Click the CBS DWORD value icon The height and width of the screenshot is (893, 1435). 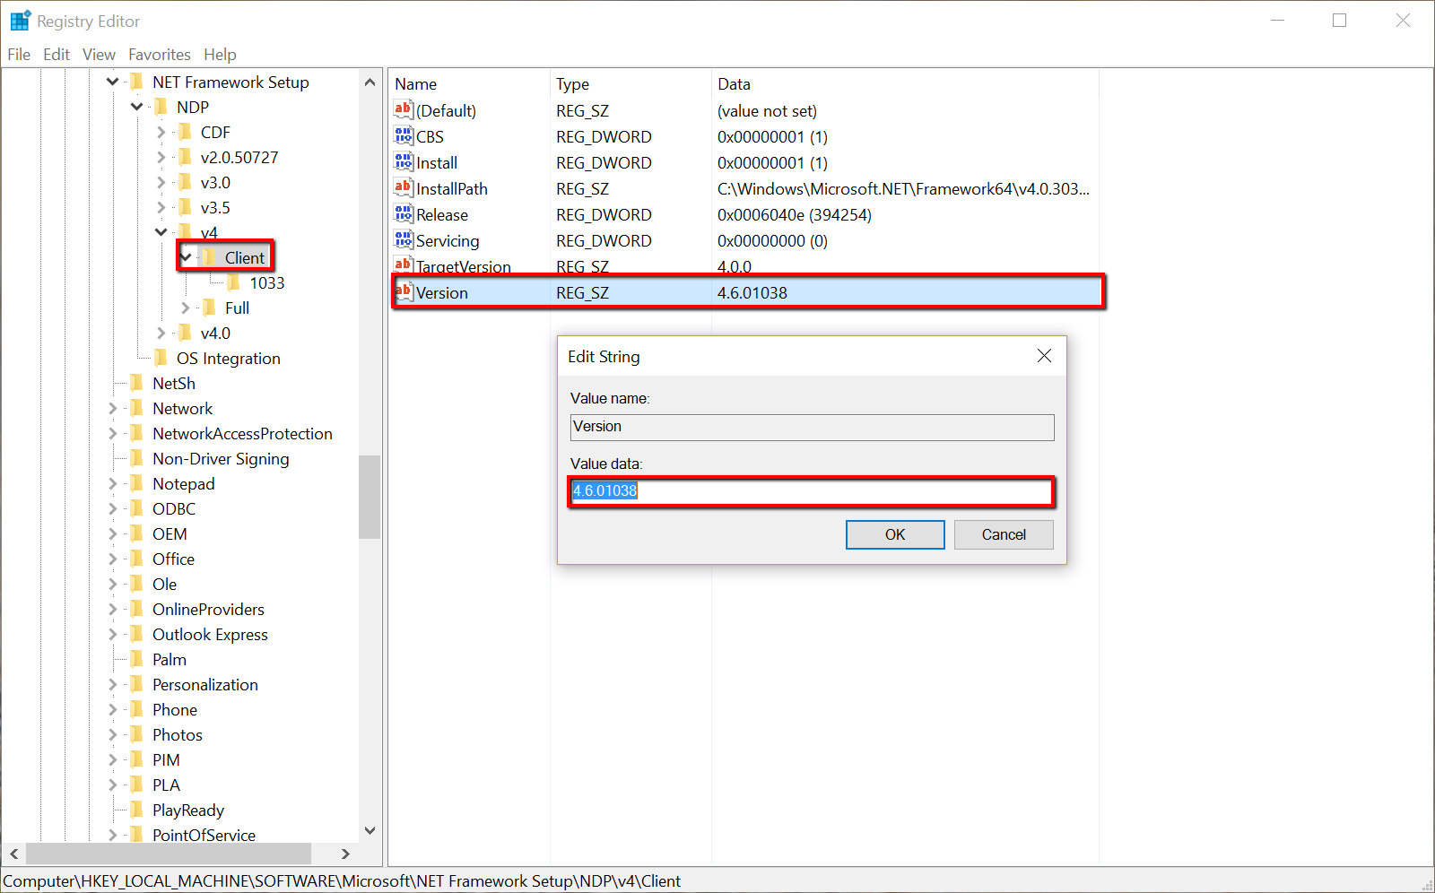[404, 136]
